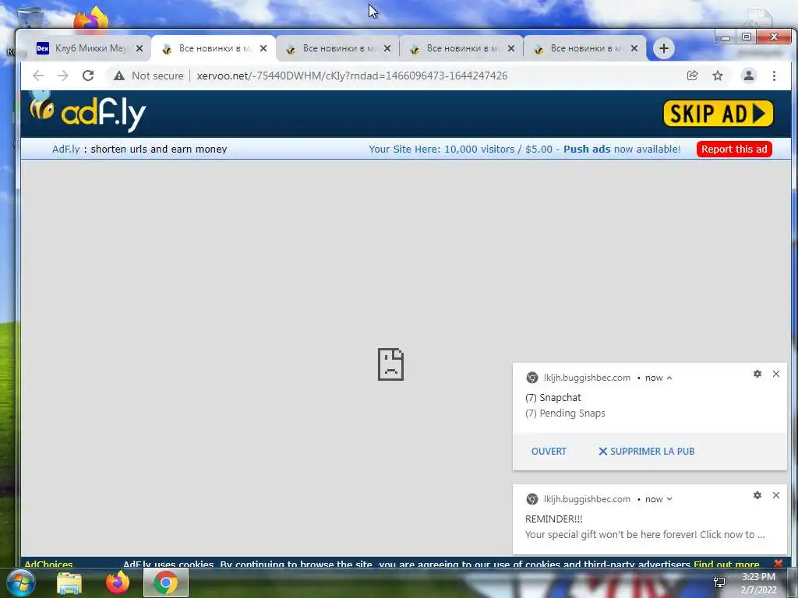Switch to the last Все новинки tab
This screenshot has width=798, height=598.
click(x=585, y=48)
